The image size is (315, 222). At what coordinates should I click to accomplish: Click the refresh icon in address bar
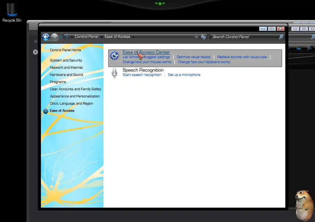pos(203,37)
